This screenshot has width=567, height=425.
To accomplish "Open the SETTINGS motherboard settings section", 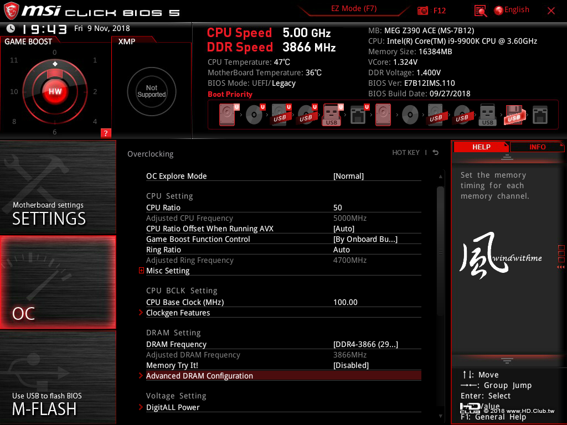I will coord(58,187).
